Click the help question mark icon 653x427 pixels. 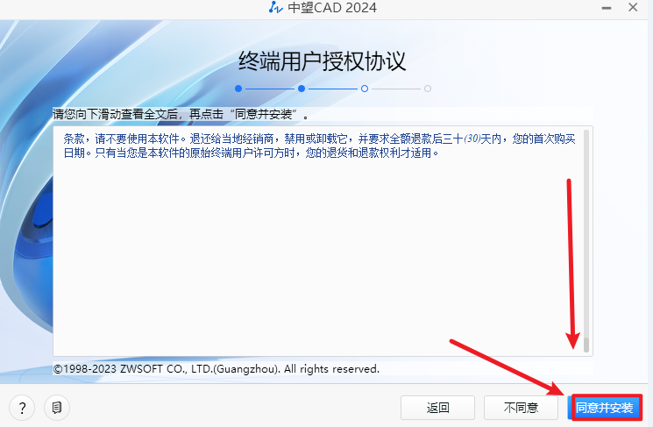tap(22, 408)
